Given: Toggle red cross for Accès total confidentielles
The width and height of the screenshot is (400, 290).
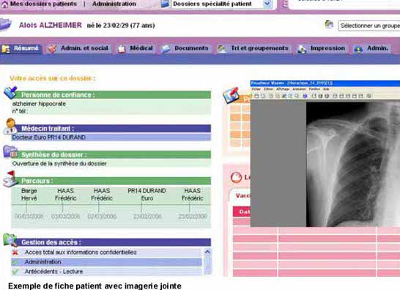Looking at the screenshot, I should click(15, 253).
